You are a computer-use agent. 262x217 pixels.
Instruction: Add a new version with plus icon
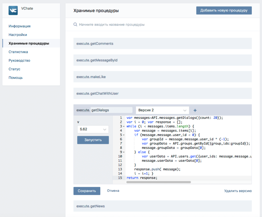pos(195,110)
